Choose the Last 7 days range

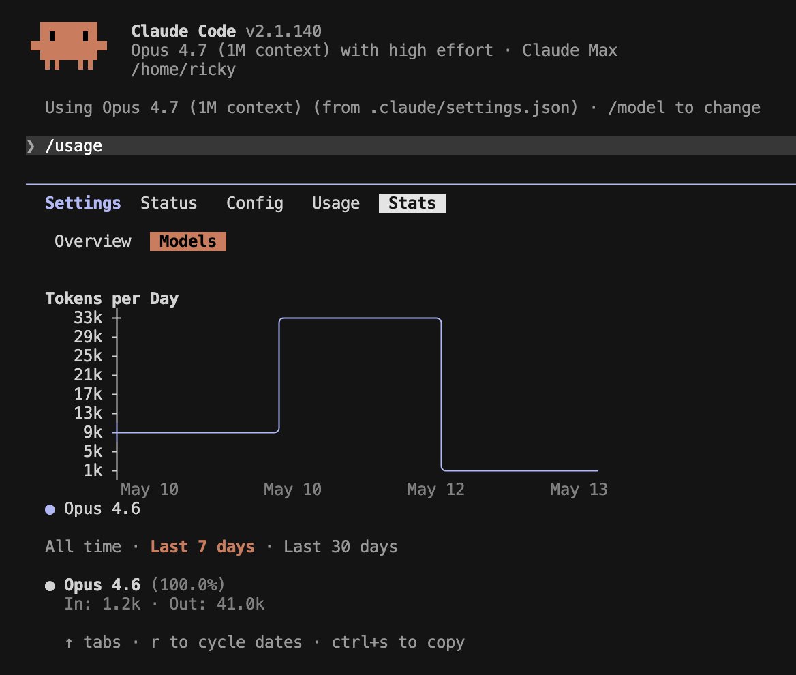pyautogui.click(x=202, y=547)
